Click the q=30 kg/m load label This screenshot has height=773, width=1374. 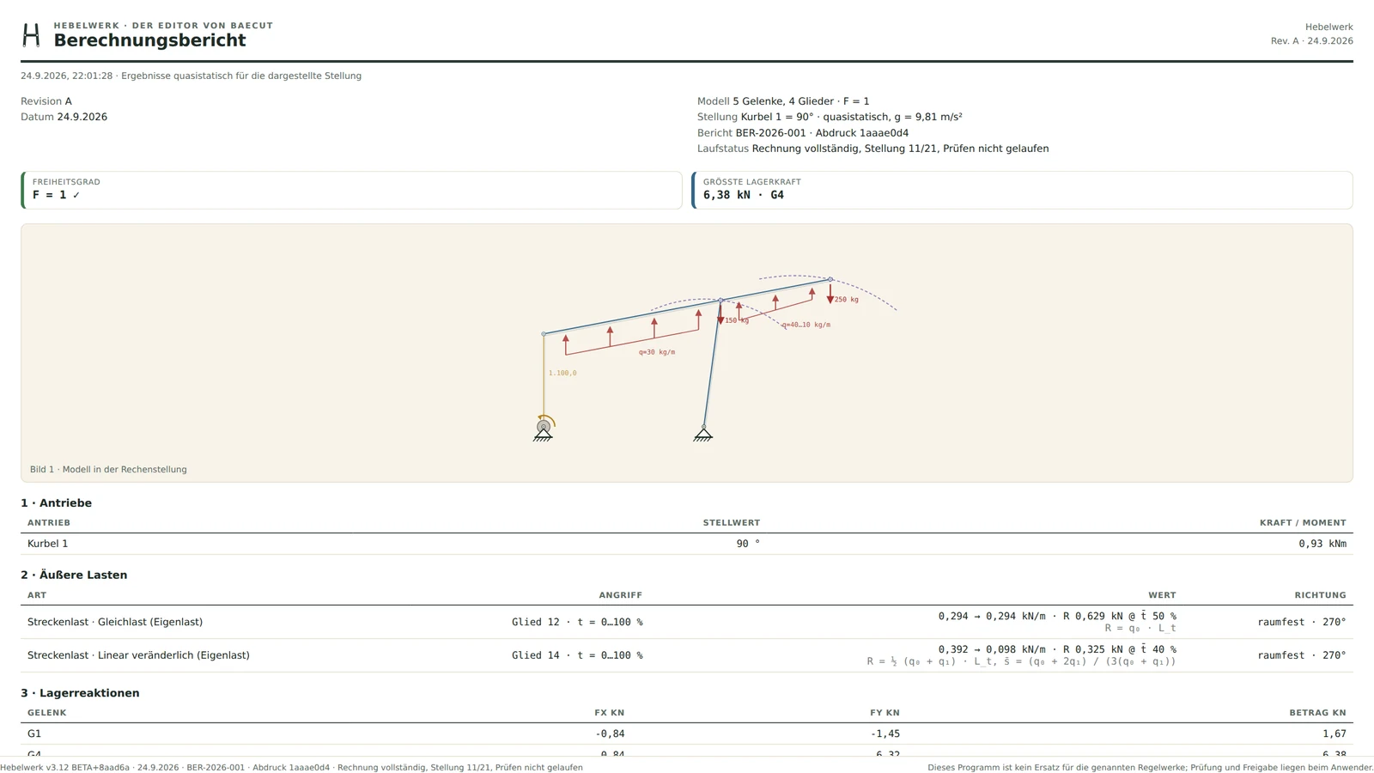(x=657, y=352)
